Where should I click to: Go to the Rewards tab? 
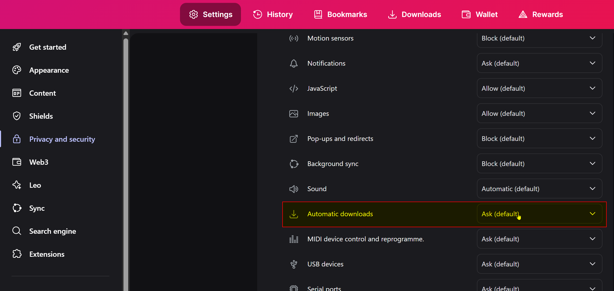coord(540,14)
